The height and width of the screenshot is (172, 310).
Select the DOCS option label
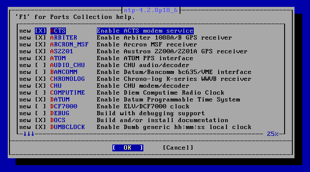(x=58, y=120)
